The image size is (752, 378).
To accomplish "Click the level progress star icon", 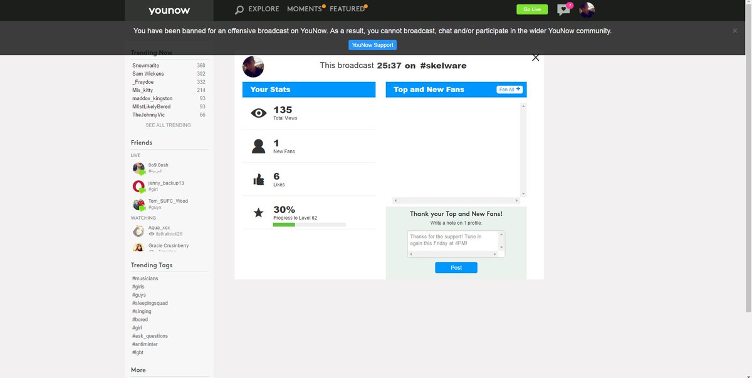I will (258, 213).
